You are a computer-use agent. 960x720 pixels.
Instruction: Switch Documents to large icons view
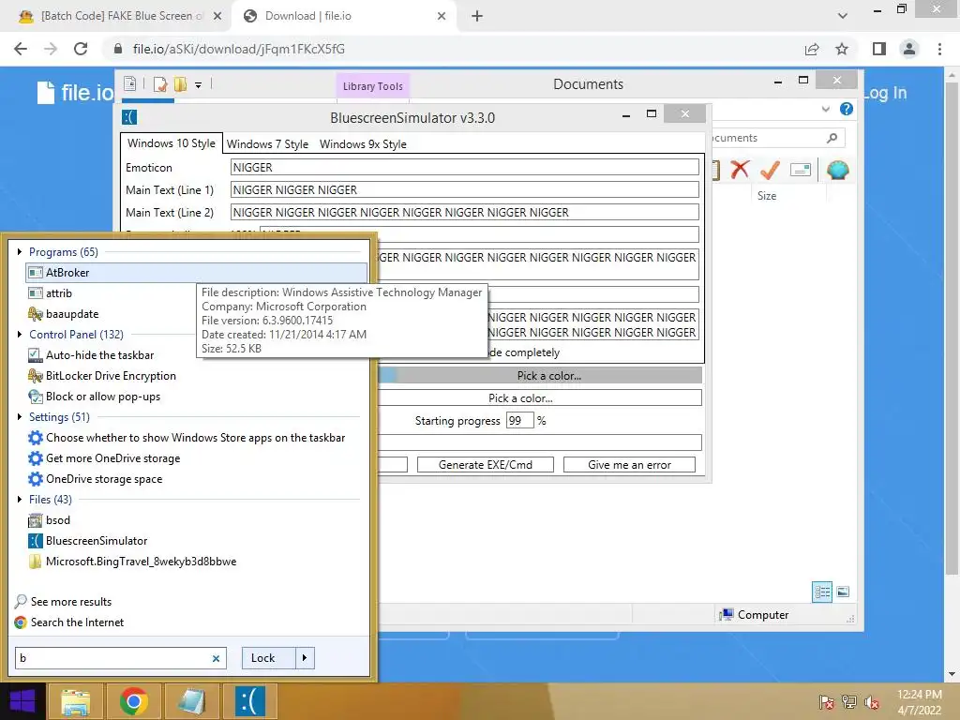pos(843,592)
